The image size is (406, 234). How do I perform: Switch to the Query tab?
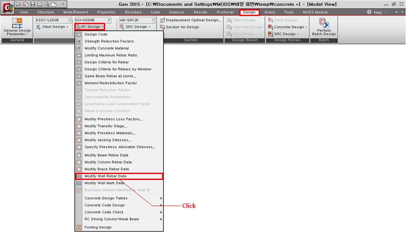coord(270,12)
